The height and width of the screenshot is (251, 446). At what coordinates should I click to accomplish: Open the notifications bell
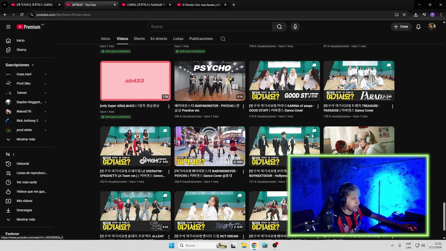(418, 26)
